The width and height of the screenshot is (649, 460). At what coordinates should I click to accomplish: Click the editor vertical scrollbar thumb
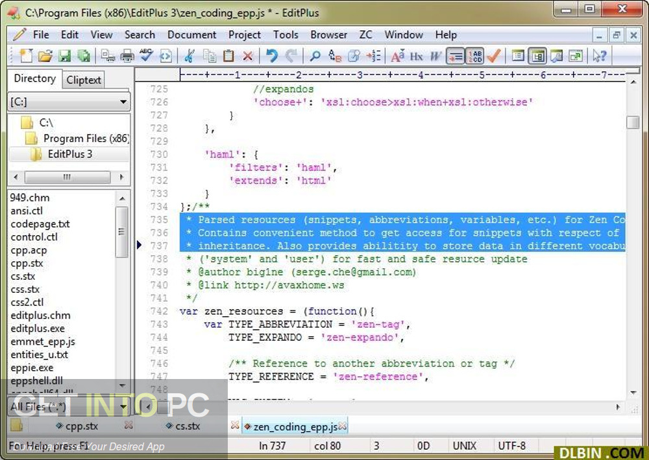pos(633,122)
